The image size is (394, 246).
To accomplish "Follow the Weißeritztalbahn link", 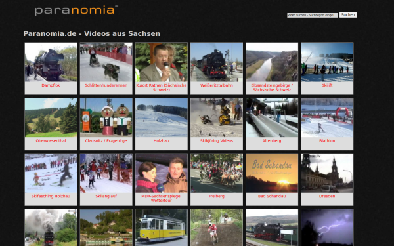I will [x=217, y=85].
